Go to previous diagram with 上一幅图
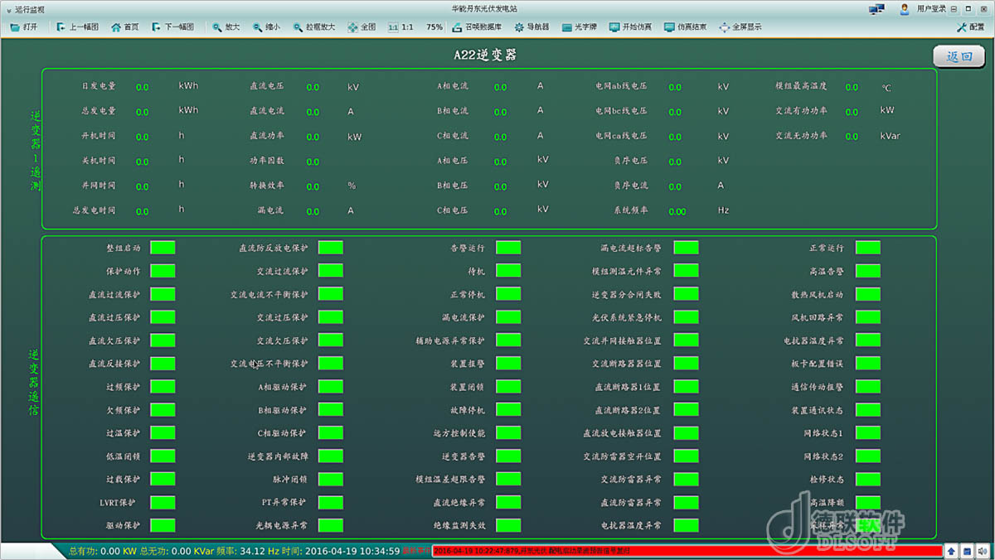Screen dimensions: 995x560 77,27
